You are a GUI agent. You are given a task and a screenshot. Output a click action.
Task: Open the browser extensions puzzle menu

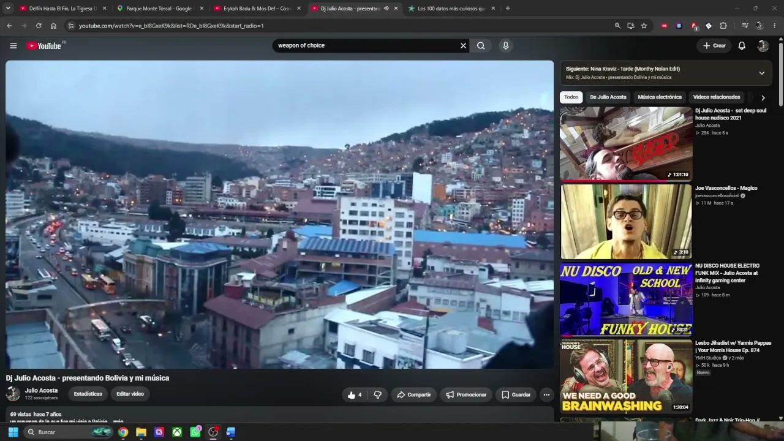[723, 26]
